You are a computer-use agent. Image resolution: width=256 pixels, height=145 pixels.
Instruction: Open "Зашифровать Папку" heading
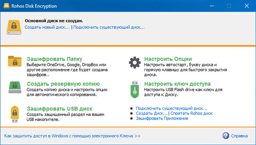point(54,59)
